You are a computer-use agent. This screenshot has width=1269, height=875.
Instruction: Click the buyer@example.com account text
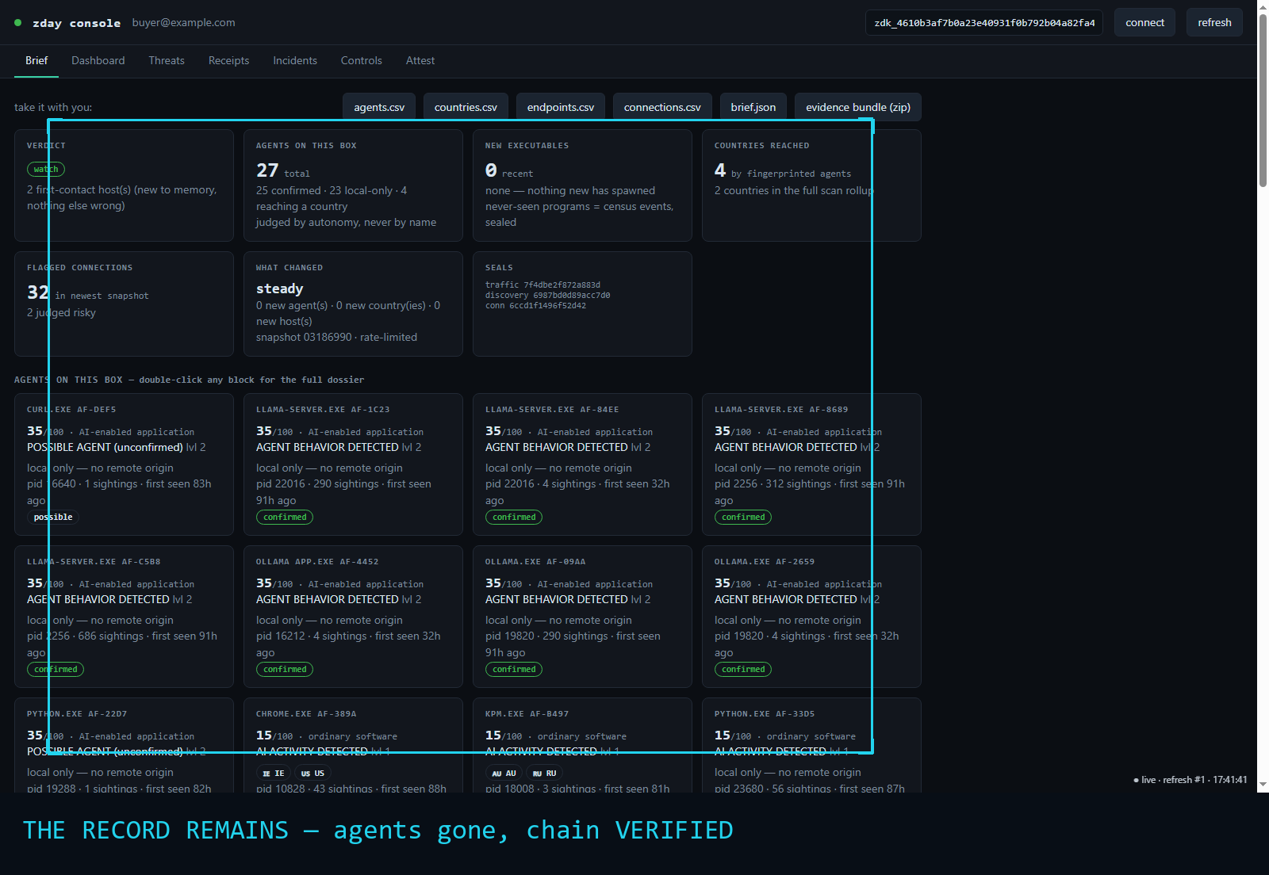183,22
